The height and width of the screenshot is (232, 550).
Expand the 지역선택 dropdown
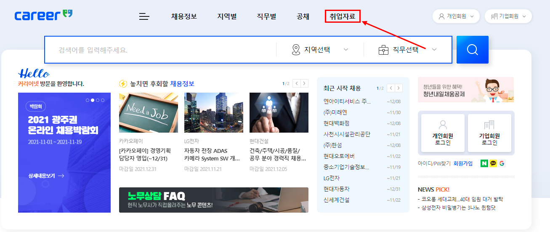pyautogui.click(x=320, y=50)
